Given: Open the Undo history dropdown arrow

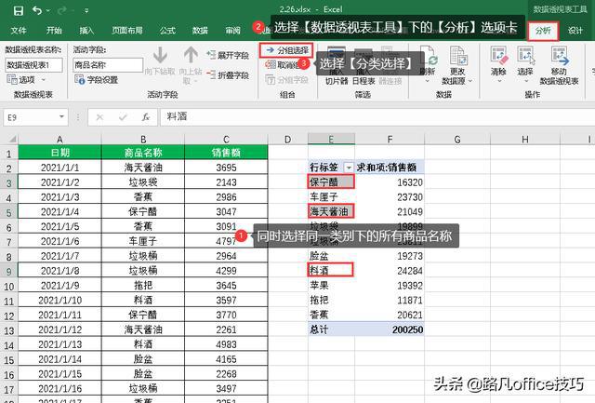Looking at the screenshot, I should (48, 10).
